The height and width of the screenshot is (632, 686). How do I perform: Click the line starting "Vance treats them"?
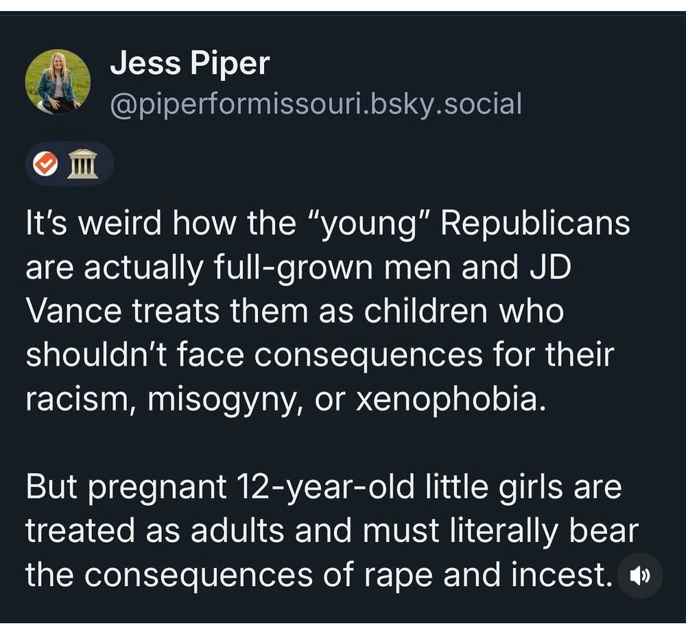(x=295, y=311)
